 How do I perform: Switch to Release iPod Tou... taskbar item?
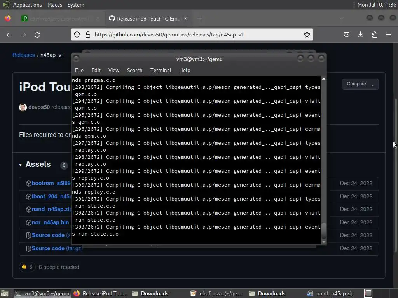point(101,293)
